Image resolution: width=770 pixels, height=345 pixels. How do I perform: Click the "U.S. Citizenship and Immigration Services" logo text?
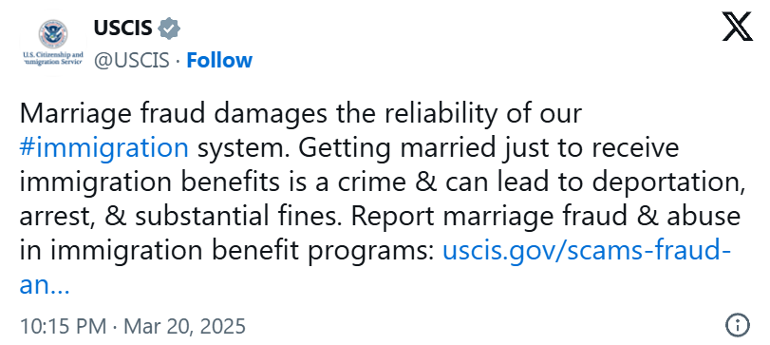(x=53, y=58)
